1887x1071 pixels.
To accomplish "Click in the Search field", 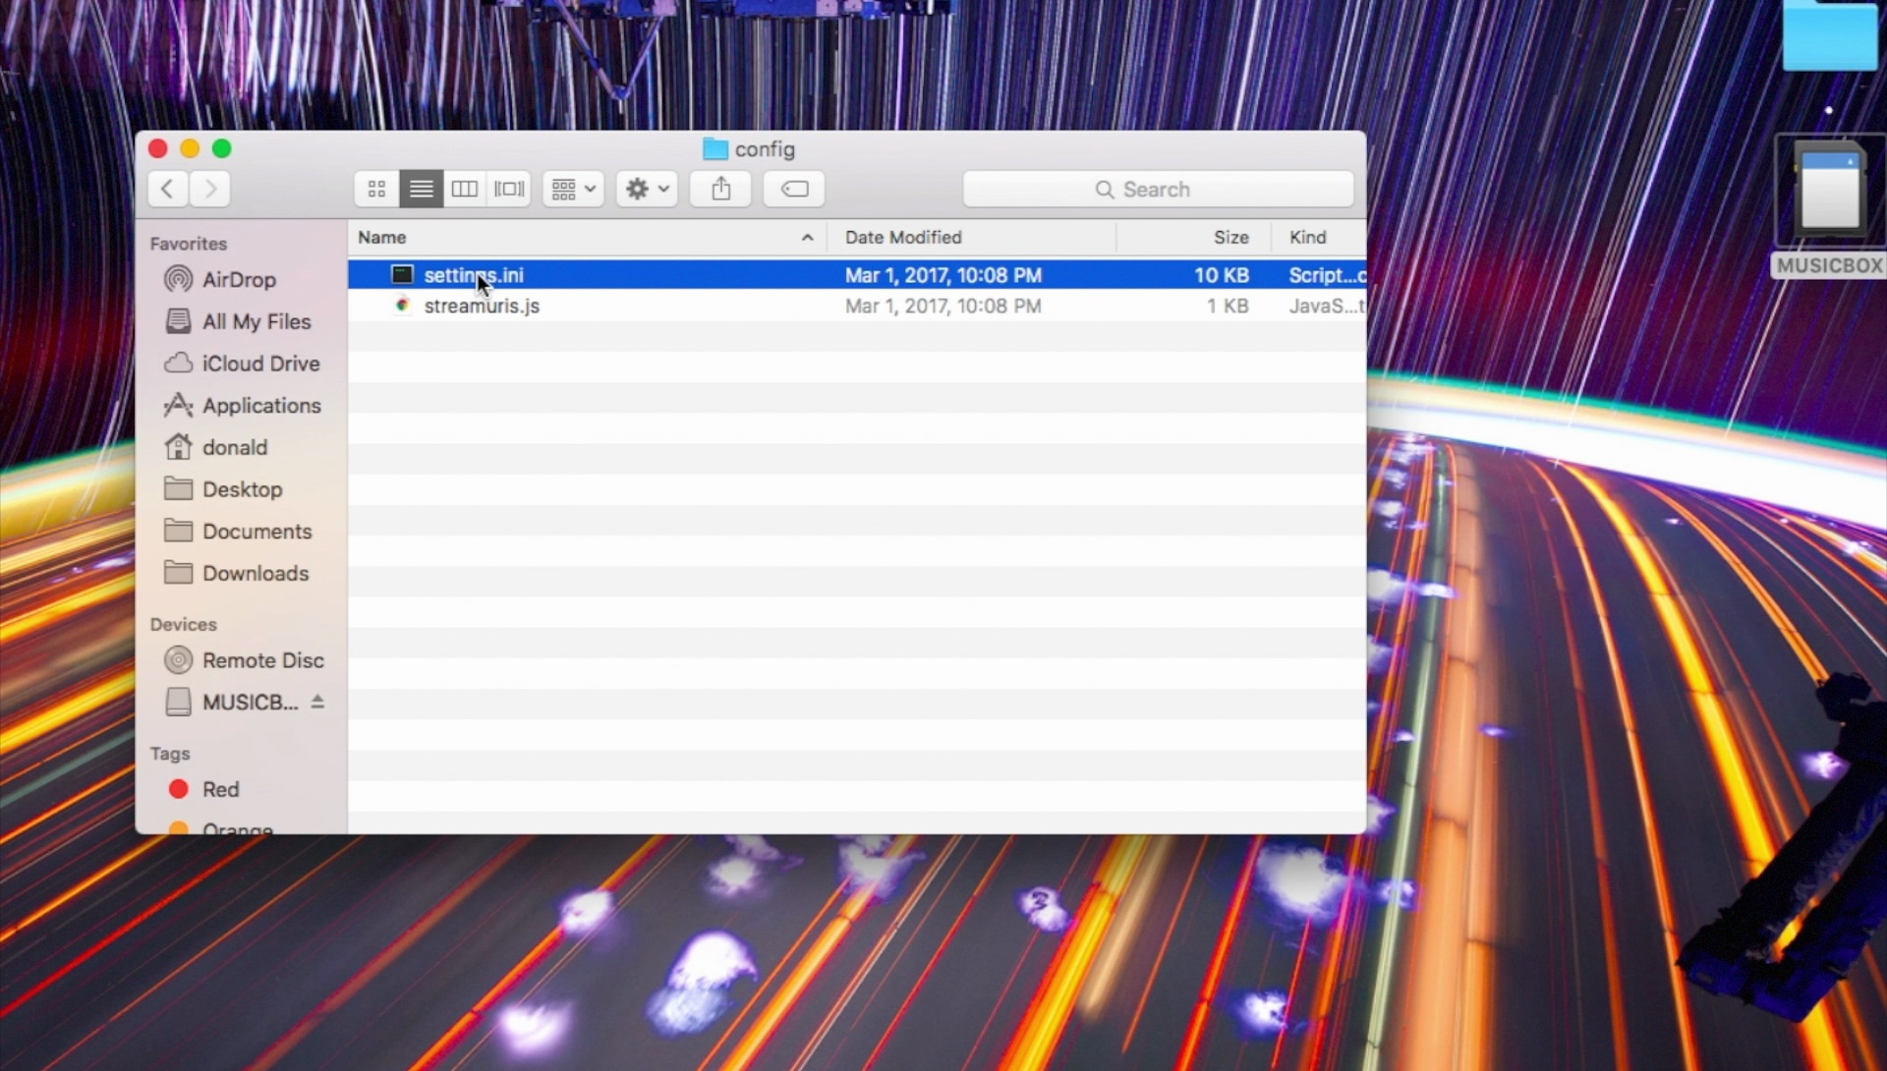I will [1158, 190].
